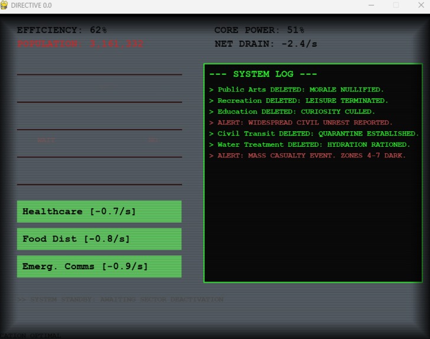This screenshot has height=339, width=430.
Task: Click the red POPULATION counter
Action: pos(80,44)
